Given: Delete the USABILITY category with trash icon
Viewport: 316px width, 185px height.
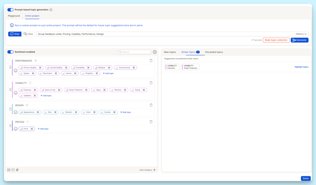Looking at the screenshot, I should coord(151,83).
